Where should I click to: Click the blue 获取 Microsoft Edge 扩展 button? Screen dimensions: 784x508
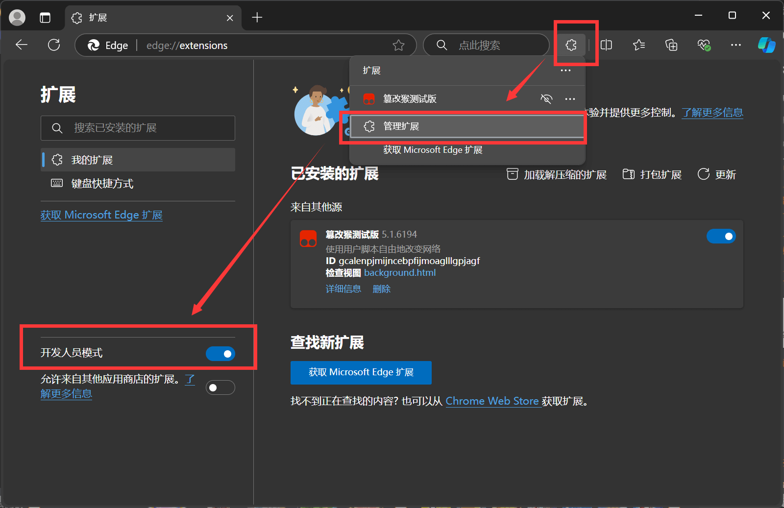click(x=361, y=373)
